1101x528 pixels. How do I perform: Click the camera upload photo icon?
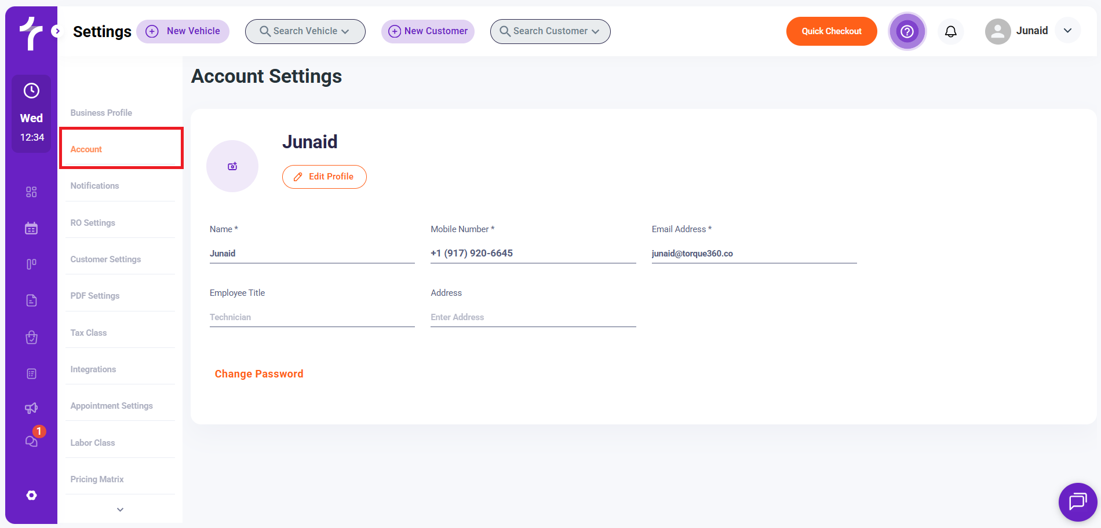point(232,166)
